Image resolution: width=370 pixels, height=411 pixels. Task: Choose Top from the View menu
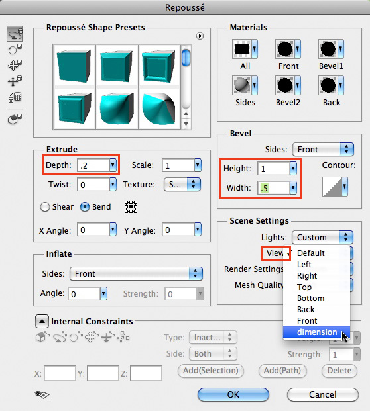(x=316, y=287)
